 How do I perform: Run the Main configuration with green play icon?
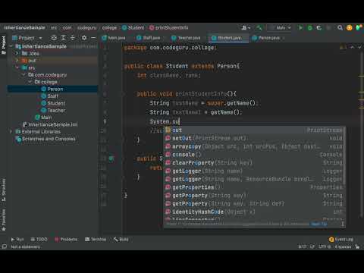tap(300, 27)
